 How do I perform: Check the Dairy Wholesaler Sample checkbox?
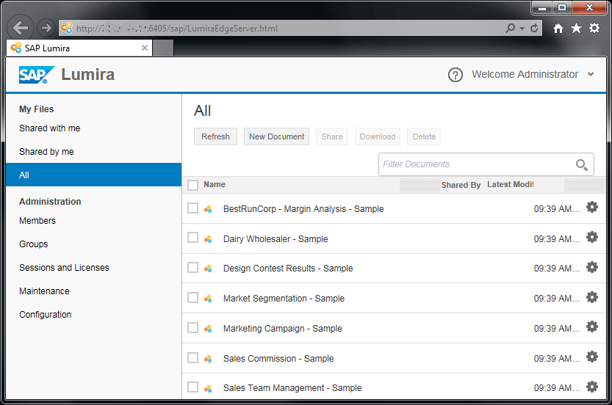(x=192, y=238)
